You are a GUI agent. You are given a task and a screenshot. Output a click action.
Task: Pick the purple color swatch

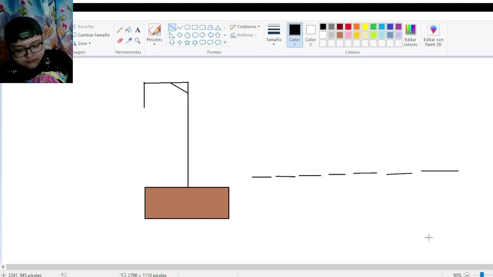coord(399,27)
